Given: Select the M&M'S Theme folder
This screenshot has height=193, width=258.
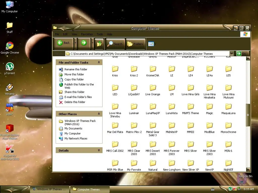Looking at the screenshot, I should pyautogui.click(x=190, y=109).
